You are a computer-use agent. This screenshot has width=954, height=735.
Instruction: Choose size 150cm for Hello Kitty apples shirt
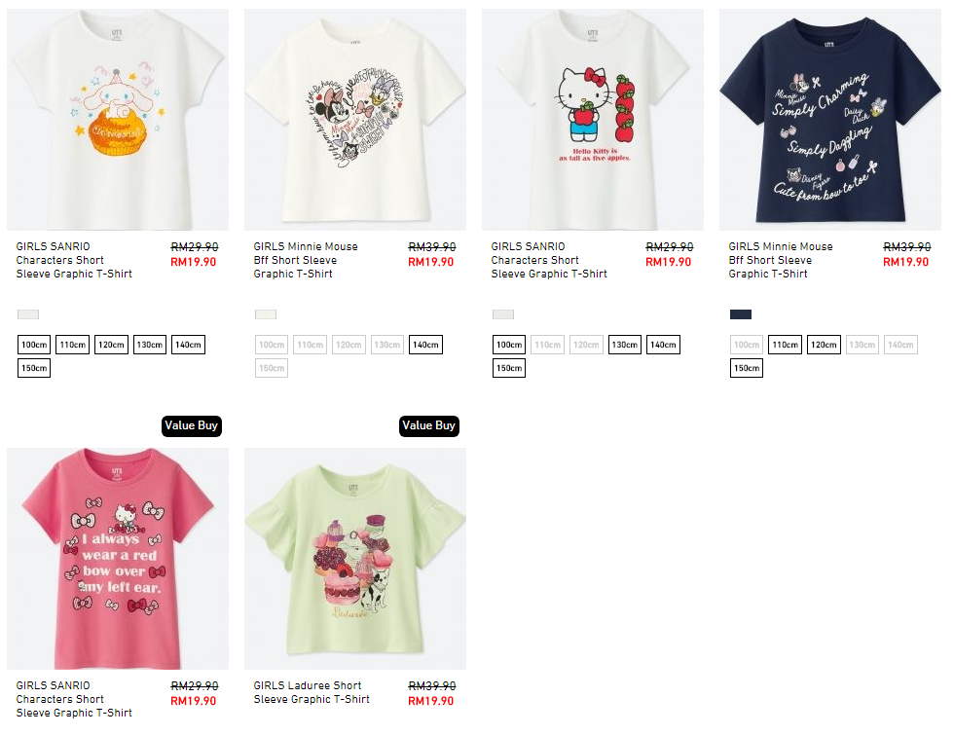click(509, 368)
